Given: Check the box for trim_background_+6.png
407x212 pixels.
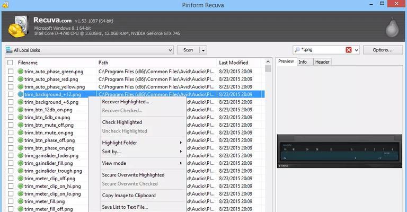Looking at the screenshot, I should coord(11,102).
